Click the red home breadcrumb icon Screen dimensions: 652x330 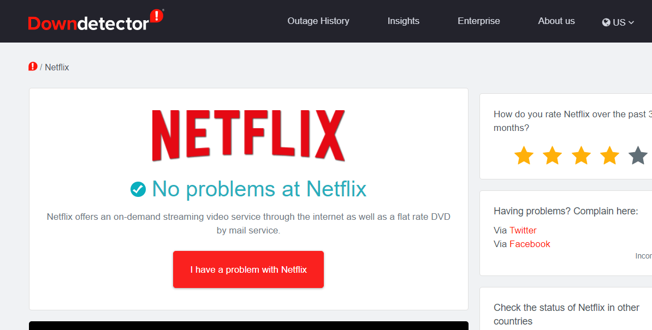pos(33,67)
